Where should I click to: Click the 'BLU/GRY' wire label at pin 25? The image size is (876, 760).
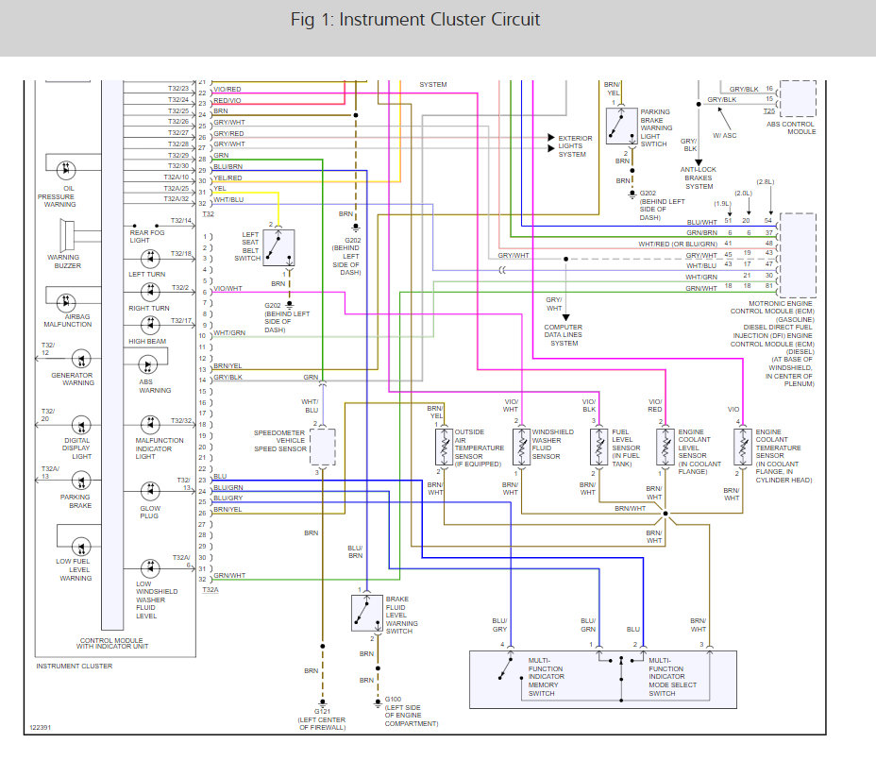pyautogui.click(x=227, y=498)
